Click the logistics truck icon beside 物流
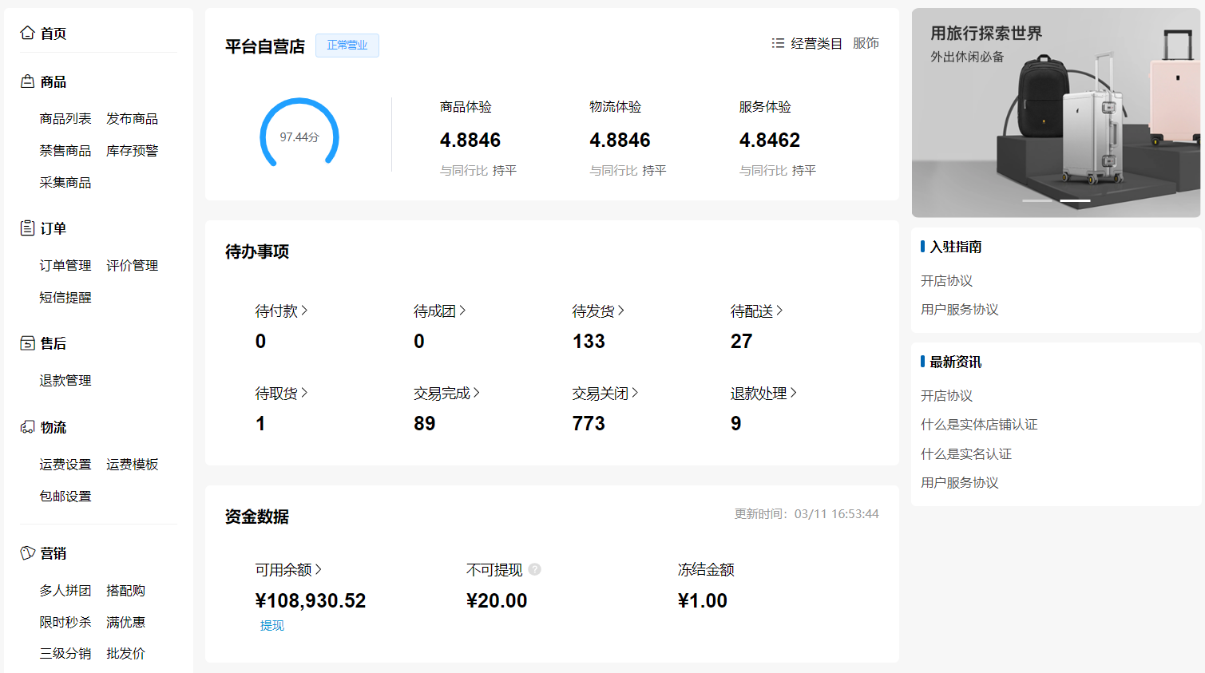 [27, 427]
